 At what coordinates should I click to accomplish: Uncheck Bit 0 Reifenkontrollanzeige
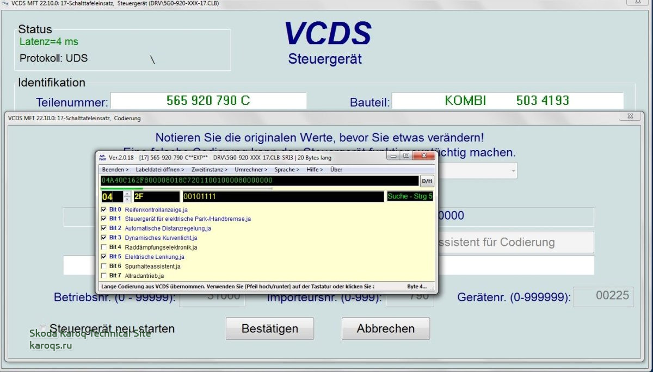pyautogui.click(x=104, y=209)
